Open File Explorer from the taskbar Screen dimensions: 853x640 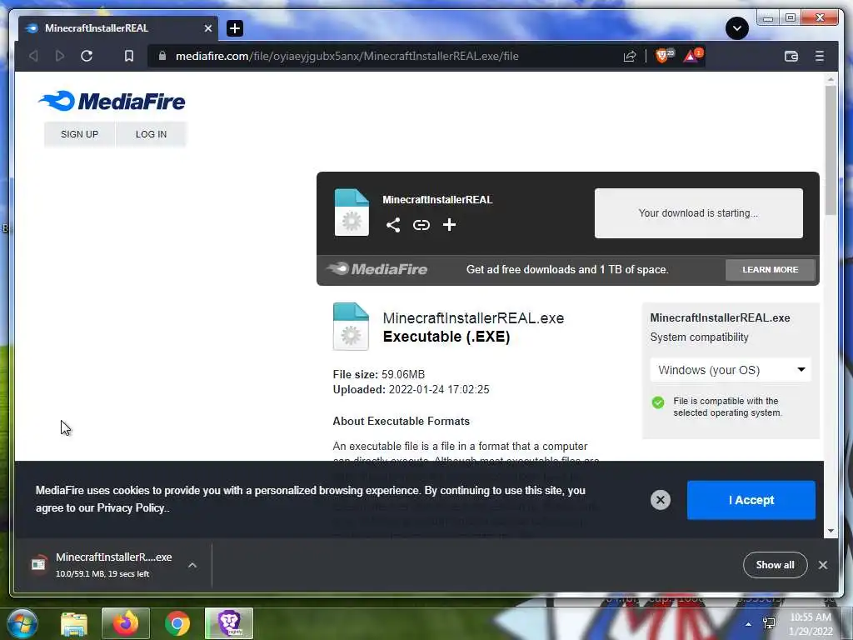[x=74, y=623]
